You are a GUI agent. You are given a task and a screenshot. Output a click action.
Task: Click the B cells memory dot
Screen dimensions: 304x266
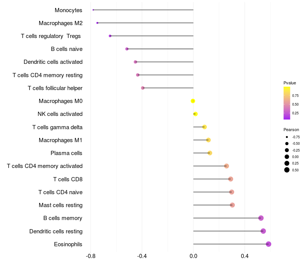tap(261, 218)
